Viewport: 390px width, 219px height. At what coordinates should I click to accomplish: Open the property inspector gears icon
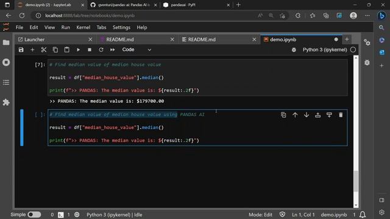[367, 43]
